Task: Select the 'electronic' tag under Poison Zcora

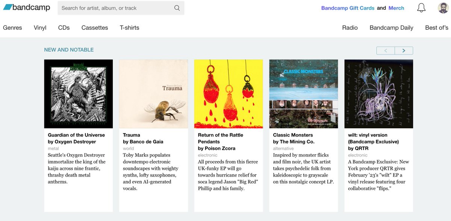Action: point(208,155)
